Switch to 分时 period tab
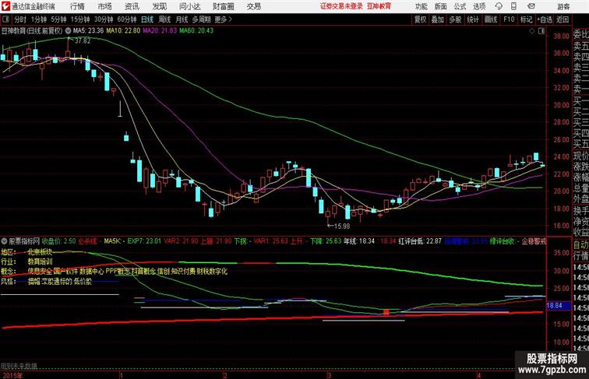 [x=20, y=19]
